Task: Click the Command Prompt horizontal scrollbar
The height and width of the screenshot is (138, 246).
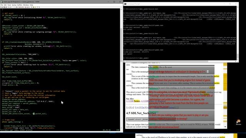Action: (x=180, y=61)
